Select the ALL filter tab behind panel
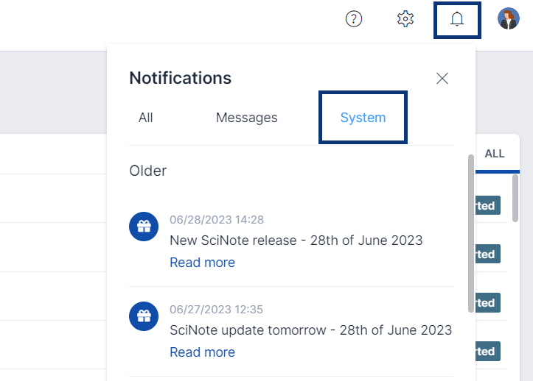533x381 pixels. pyautogui.click(x=495, y=154)
